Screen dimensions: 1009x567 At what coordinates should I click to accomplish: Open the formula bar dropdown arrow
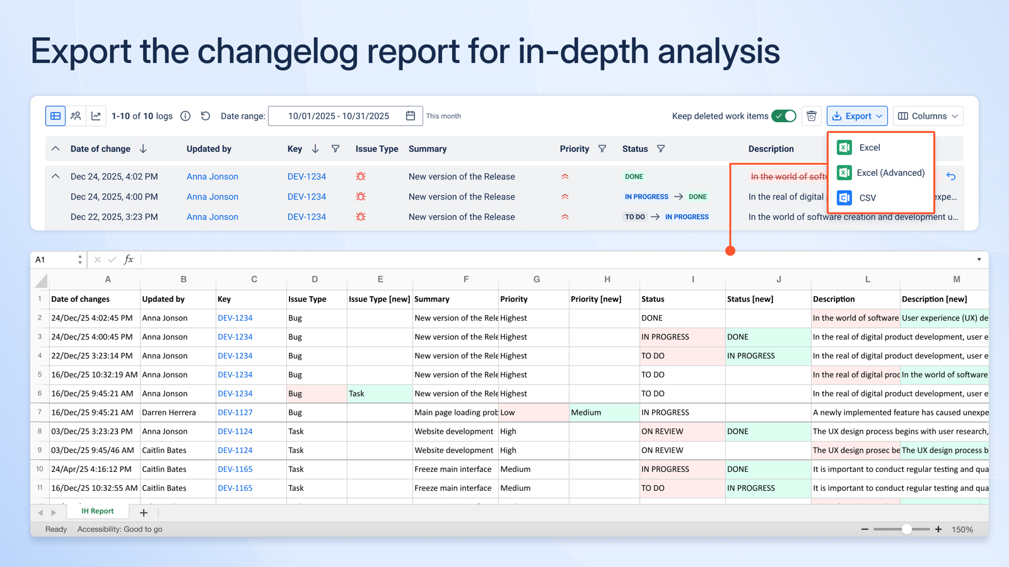pyautogui.click(x=979, y=259)
